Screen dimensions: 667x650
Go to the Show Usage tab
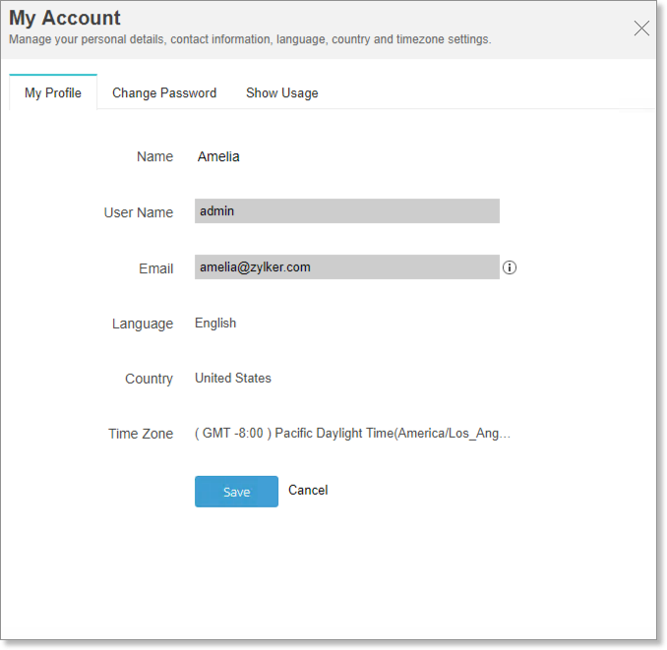point(281,93)
